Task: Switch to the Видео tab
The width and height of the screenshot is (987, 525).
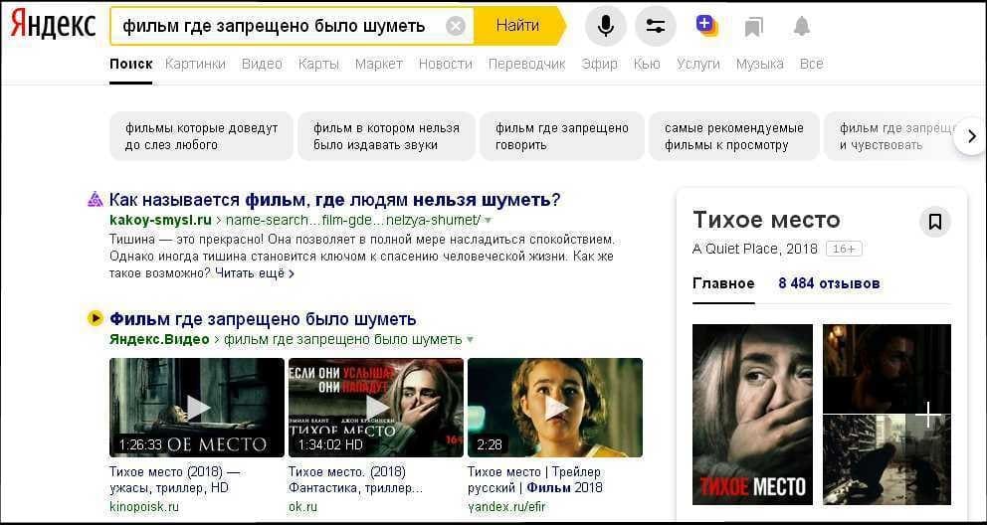Action: (x=262, y=64)
